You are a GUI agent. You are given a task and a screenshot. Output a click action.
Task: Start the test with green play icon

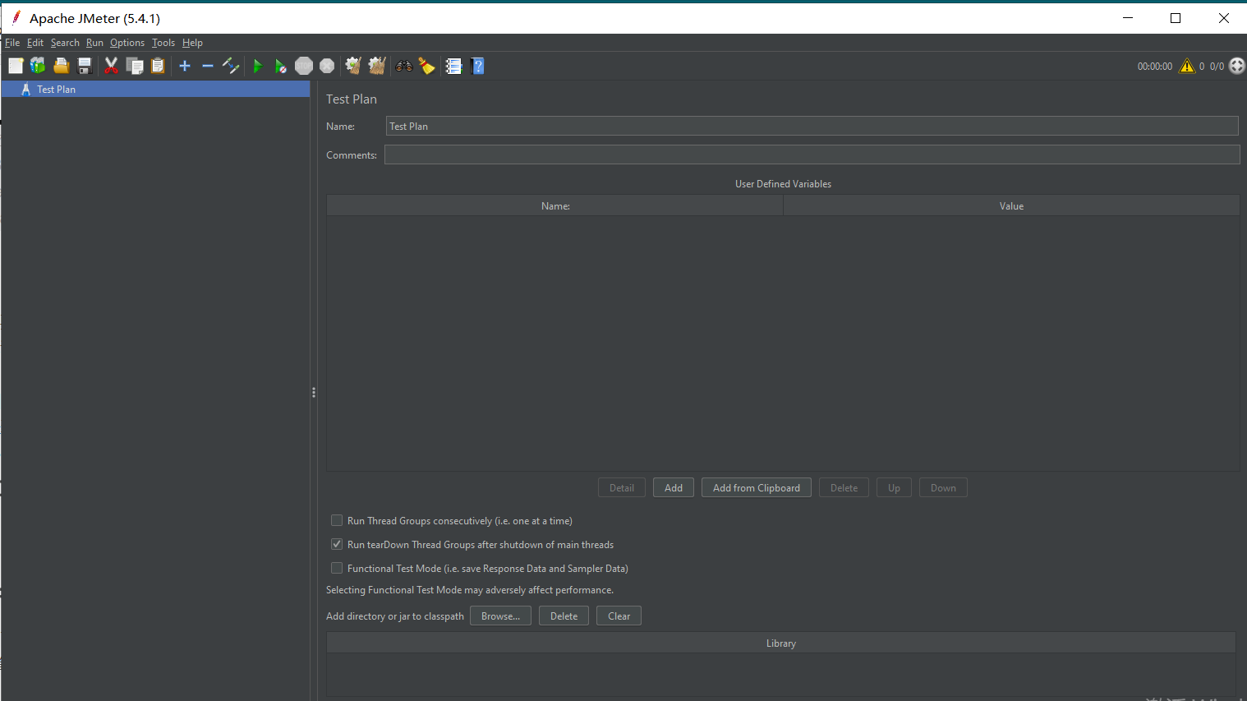[258, 66]
